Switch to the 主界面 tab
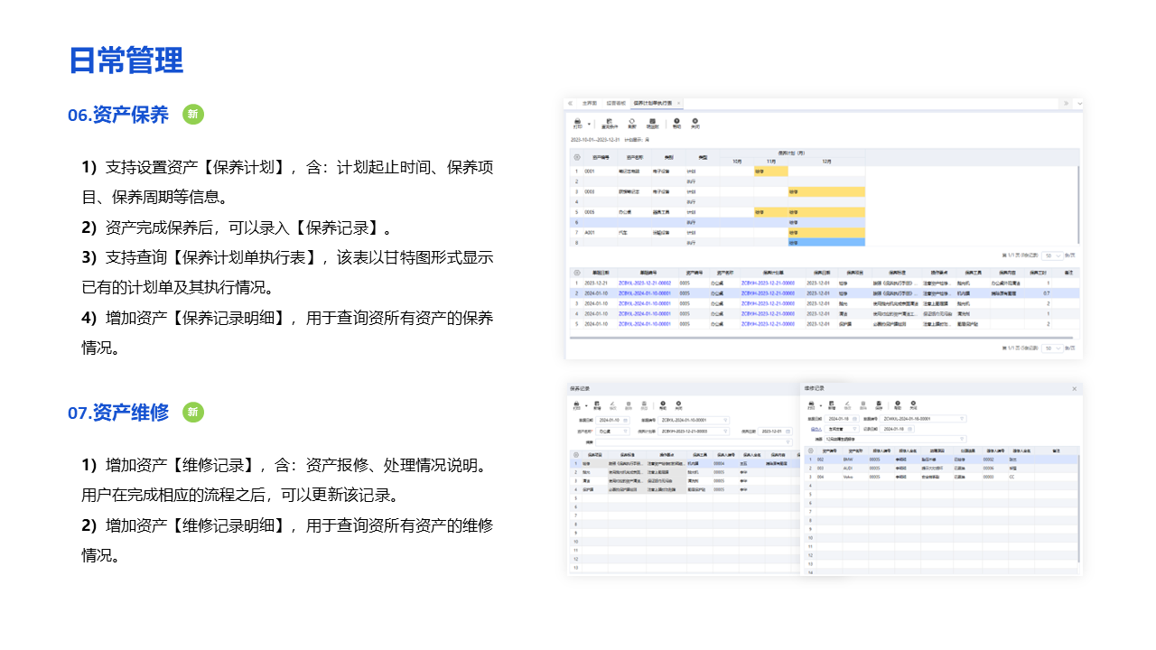Screen dimensions: 1156x650 pos(589,103)
